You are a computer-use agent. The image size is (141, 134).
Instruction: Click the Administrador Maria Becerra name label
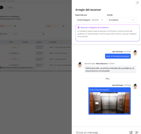click(96, 63)
